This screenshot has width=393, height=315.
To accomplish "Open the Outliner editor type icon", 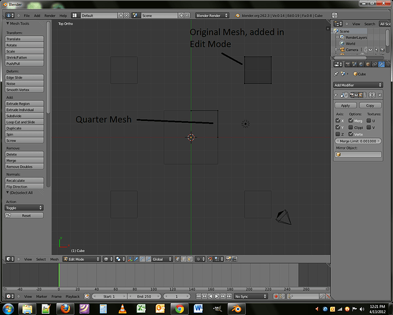I will 338,24.
